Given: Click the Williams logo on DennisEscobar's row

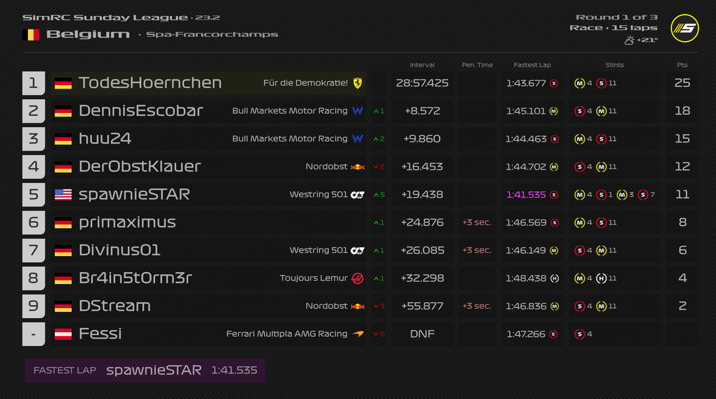Looking at the screenshot, I should pos(358,111).
